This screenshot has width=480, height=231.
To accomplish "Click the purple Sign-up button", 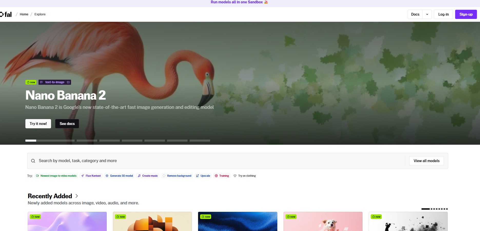I will tap(466, 14).
